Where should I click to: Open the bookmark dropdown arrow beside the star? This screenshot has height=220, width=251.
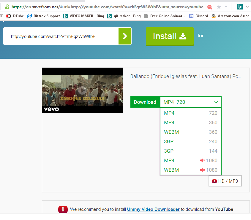coord(226,7)
